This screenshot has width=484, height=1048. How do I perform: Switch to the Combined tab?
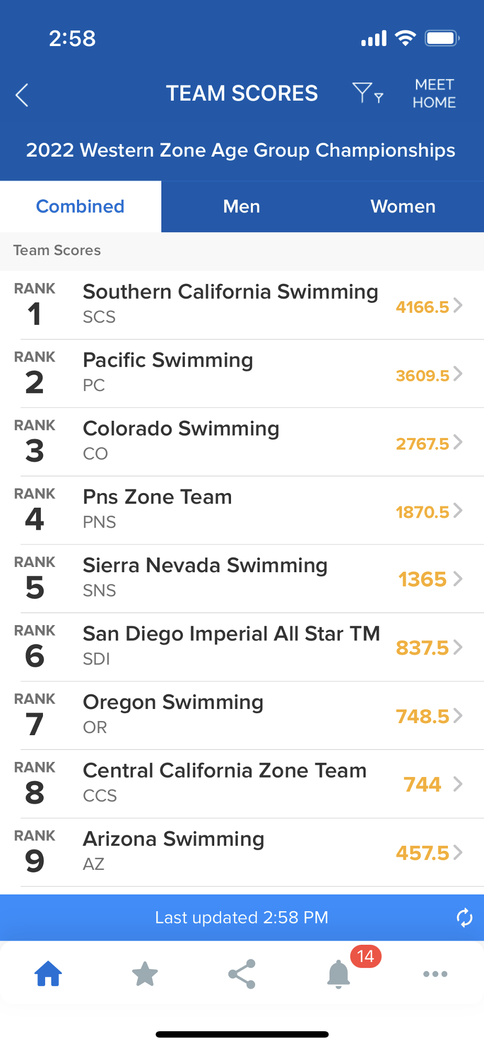click(x=80, y=206)
